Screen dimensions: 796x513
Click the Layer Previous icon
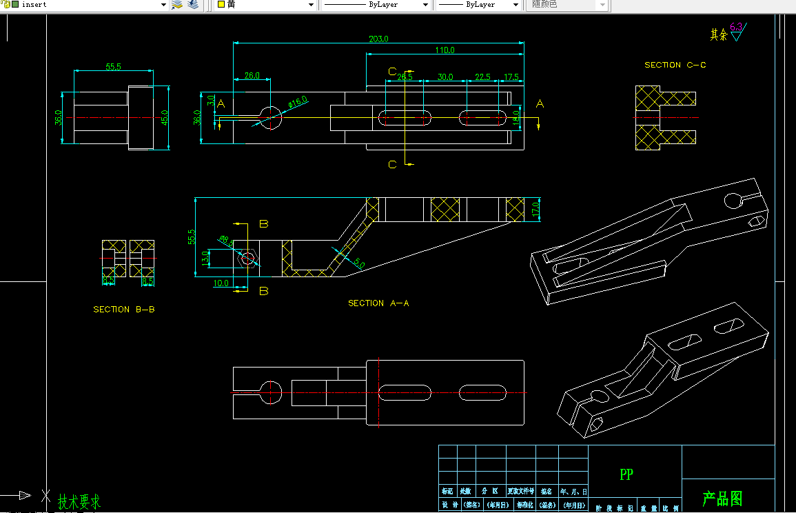click(x=193, y=5)
